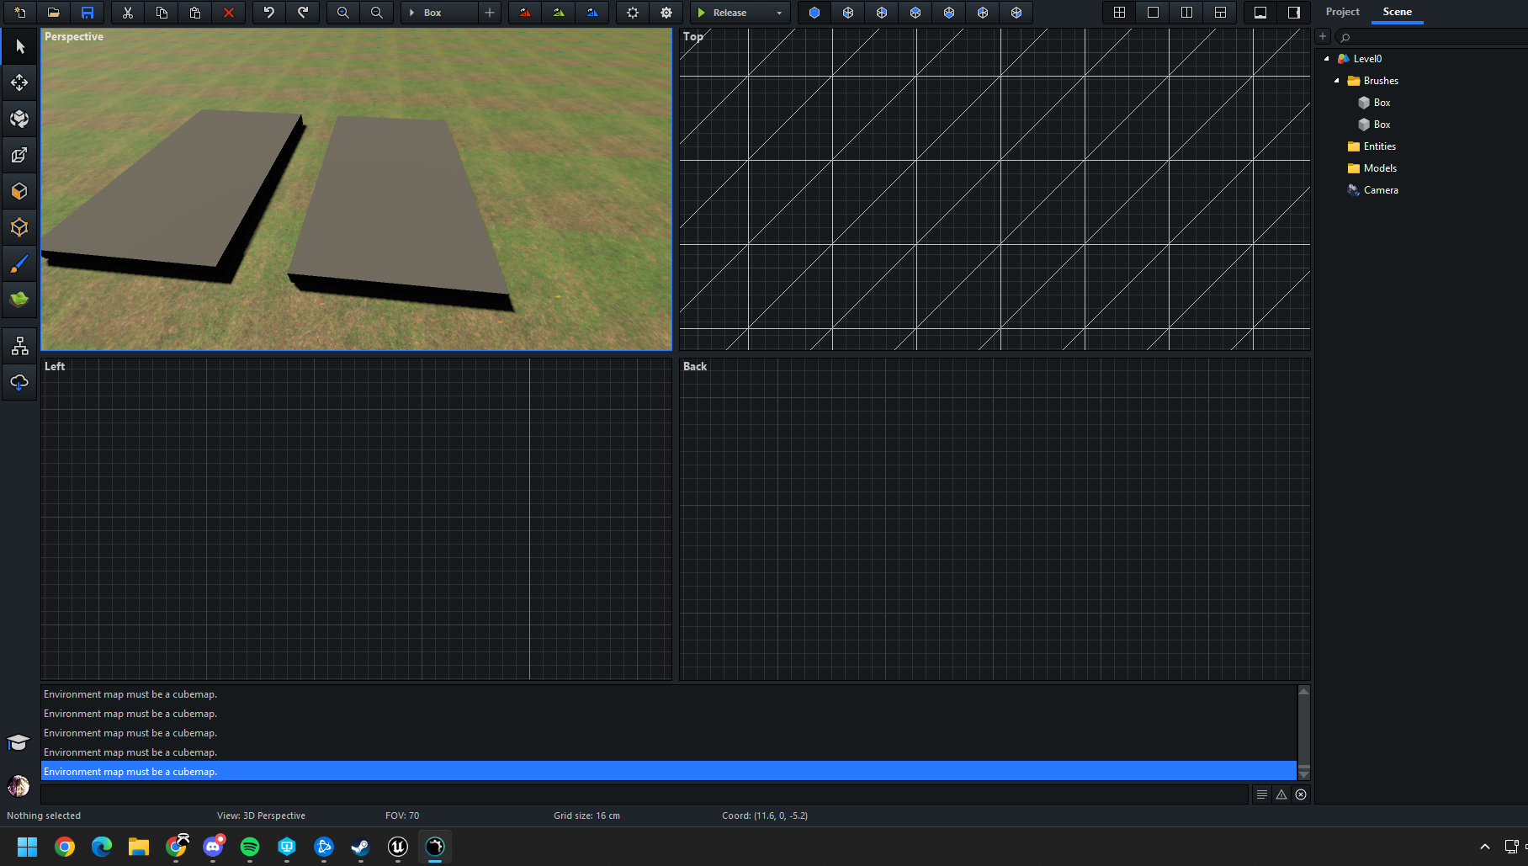This screenshot has height=866, width=1528.
Task: Click the cloud download icon
Action: 19,382
